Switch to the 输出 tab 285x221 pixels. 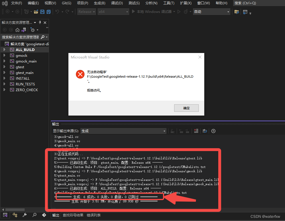(x=56, y=215)
